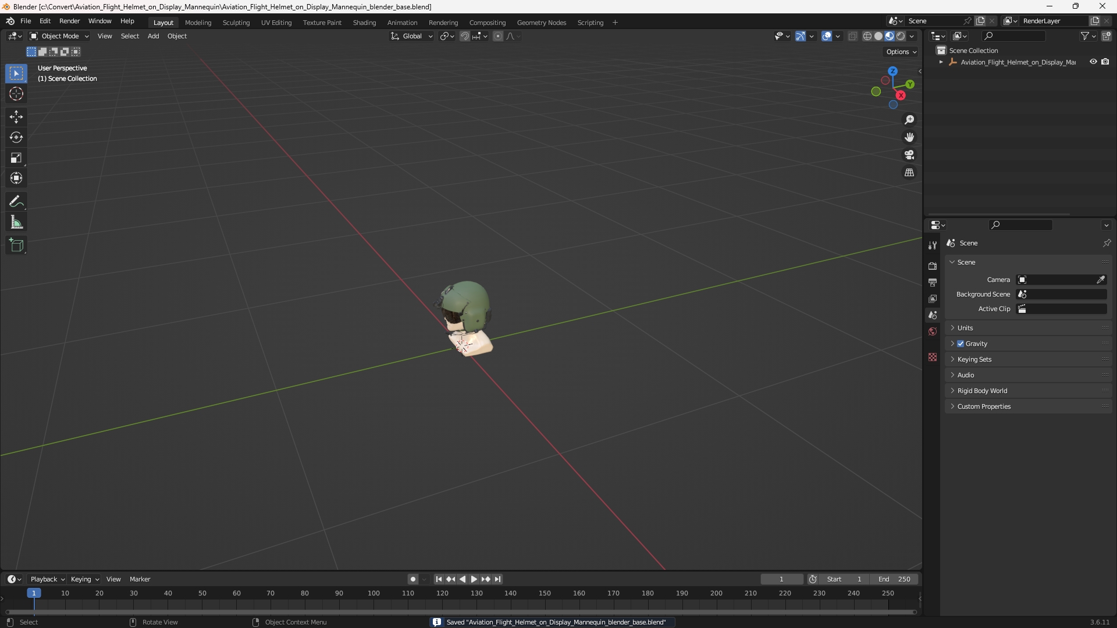Viewport: 1117px width, 628px height.
Task: Open the viewport Options dropdown
Action: point(901,52)
